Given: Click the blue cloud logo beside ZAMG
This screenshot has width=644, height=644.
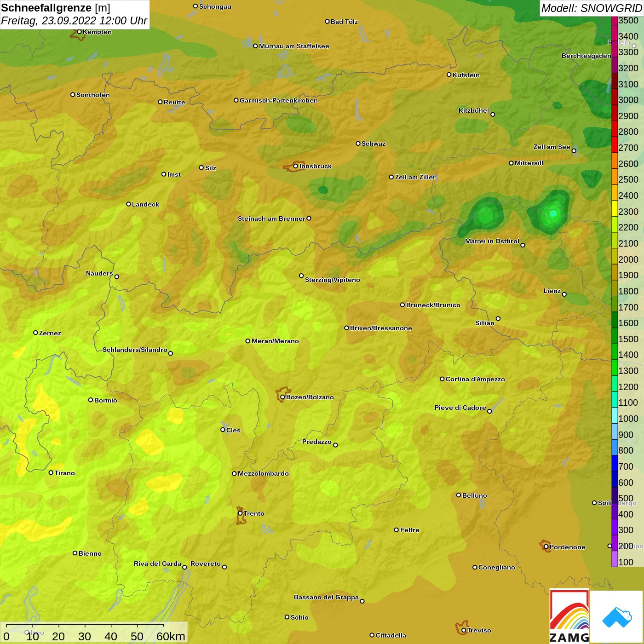Looking at the screenshot, I should pos(617,617).
